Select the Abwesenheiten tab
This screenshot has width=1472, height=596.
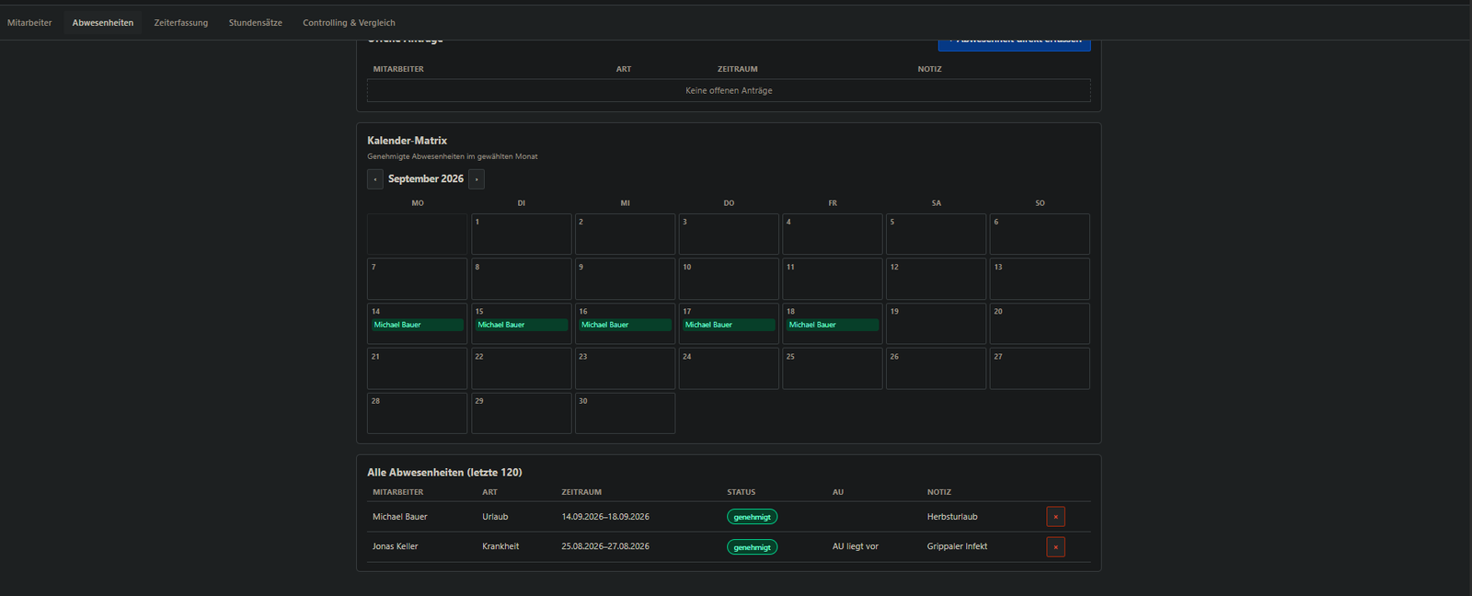103,23
